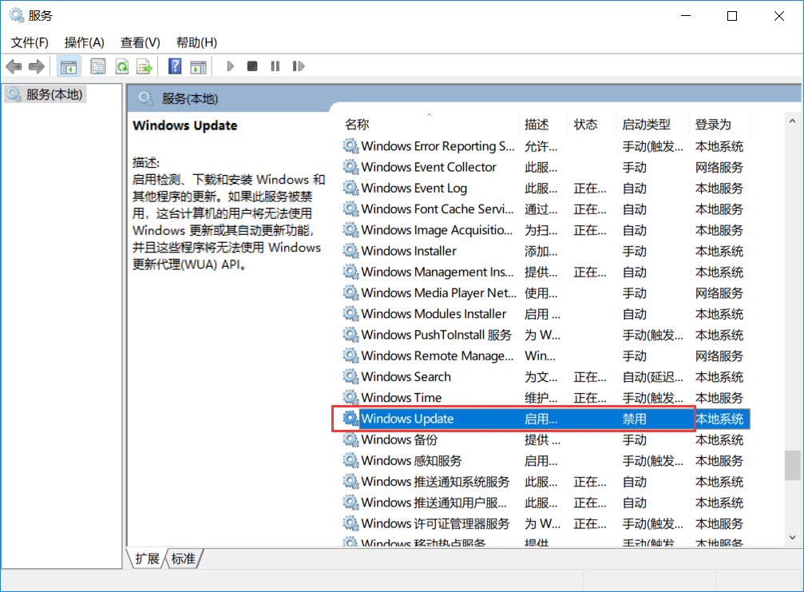This screenshot has height=592, width=804.
Task: Select the Windows Installer row
Action: point(545,252)
